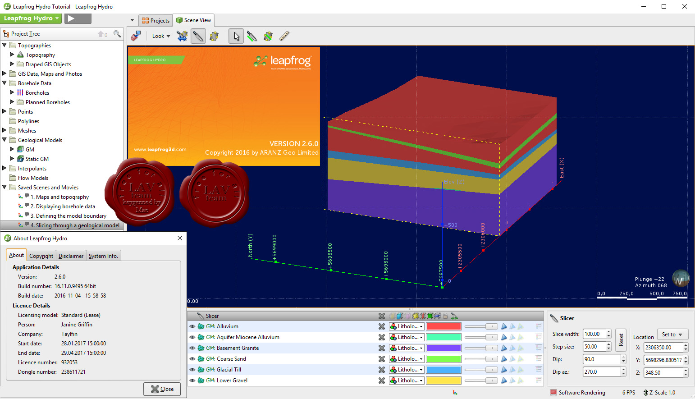Click the purple swatch for Basement Granite
695x399 pixels.
click(x=444, y=348)
